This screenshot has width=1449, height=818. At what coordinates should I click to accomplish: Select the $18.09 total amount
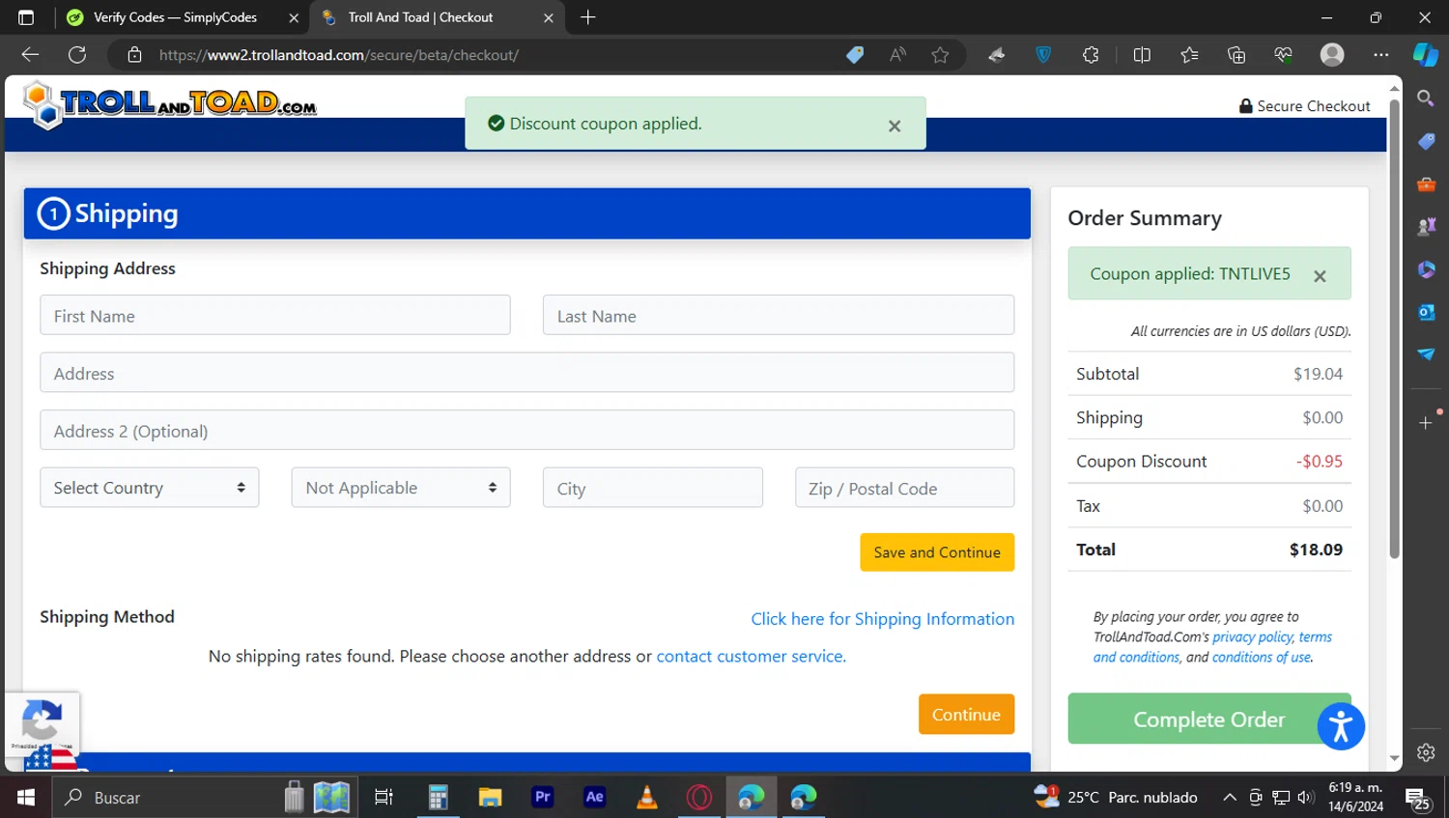(x=1316, y=550)
